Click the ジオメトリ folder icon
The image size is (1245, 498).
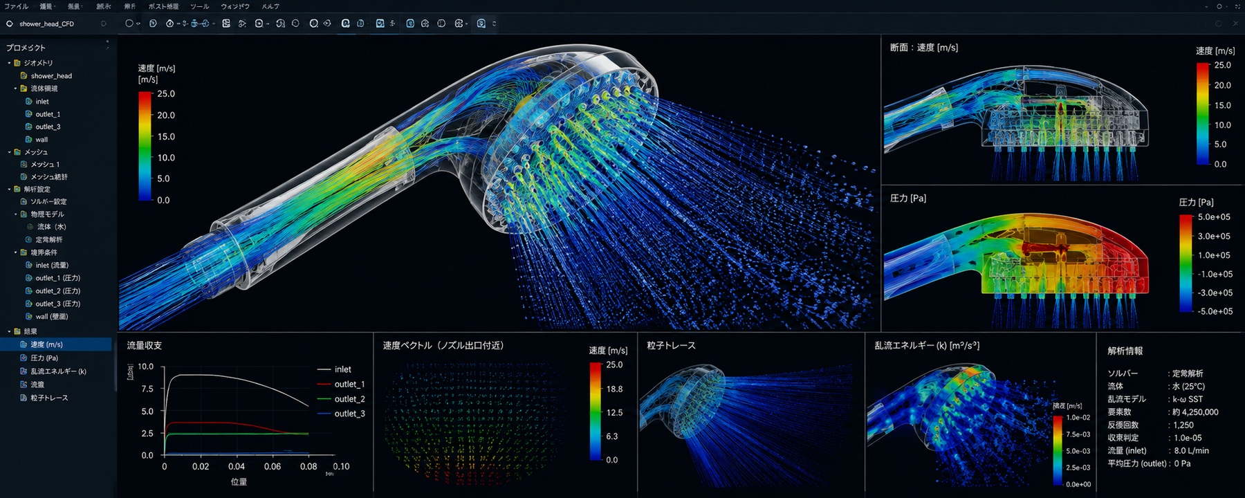click(17, 63)
